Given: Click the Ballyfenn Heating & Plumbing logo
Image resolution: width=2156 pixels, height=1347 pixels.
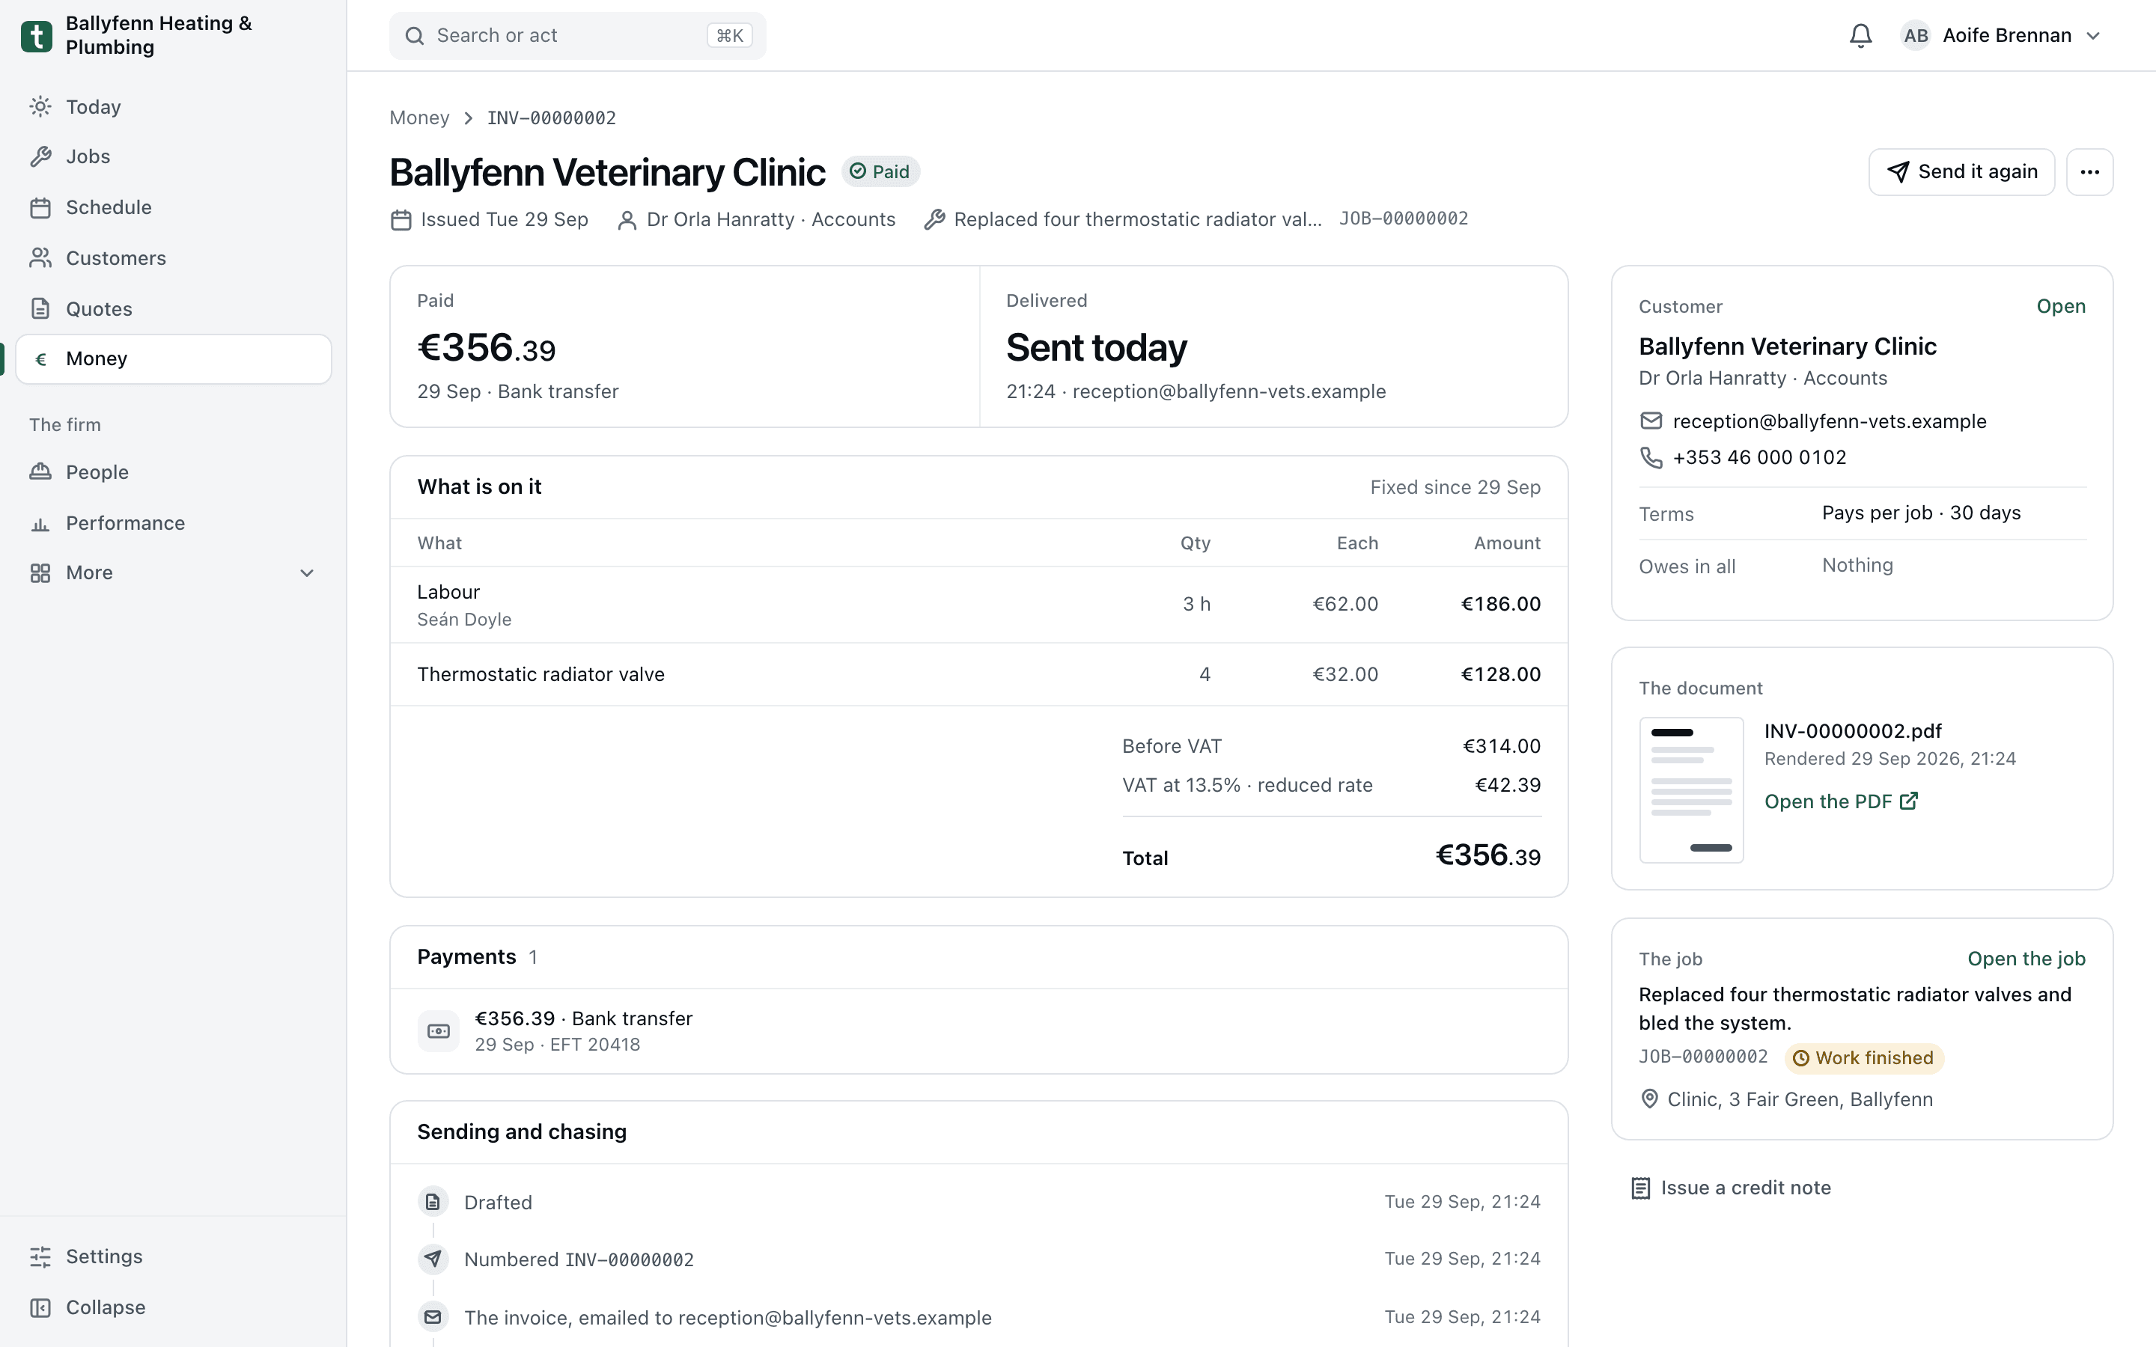Looking at the screenshot, I should coord(37,36).
